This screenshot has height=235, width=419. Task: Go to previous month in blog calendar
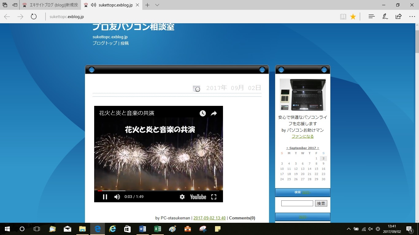(x=287, y=148)
